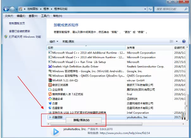Open 打开或关闭 Windows 功能 link
This screenshot has height=138, width=191.
coord(25,37)
